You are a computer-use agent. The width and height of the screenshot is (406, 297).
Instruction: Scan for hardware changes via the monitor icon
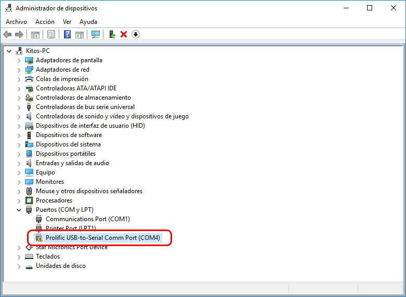(96, 34)
